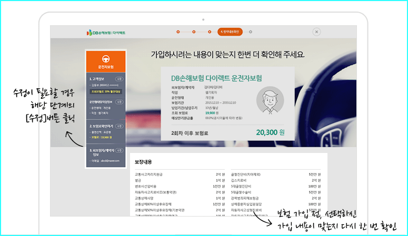The height and width of the screenshot is (236, 408).
Task: Click the 깁스치료비 coverage row
Action: click(276, 180)
